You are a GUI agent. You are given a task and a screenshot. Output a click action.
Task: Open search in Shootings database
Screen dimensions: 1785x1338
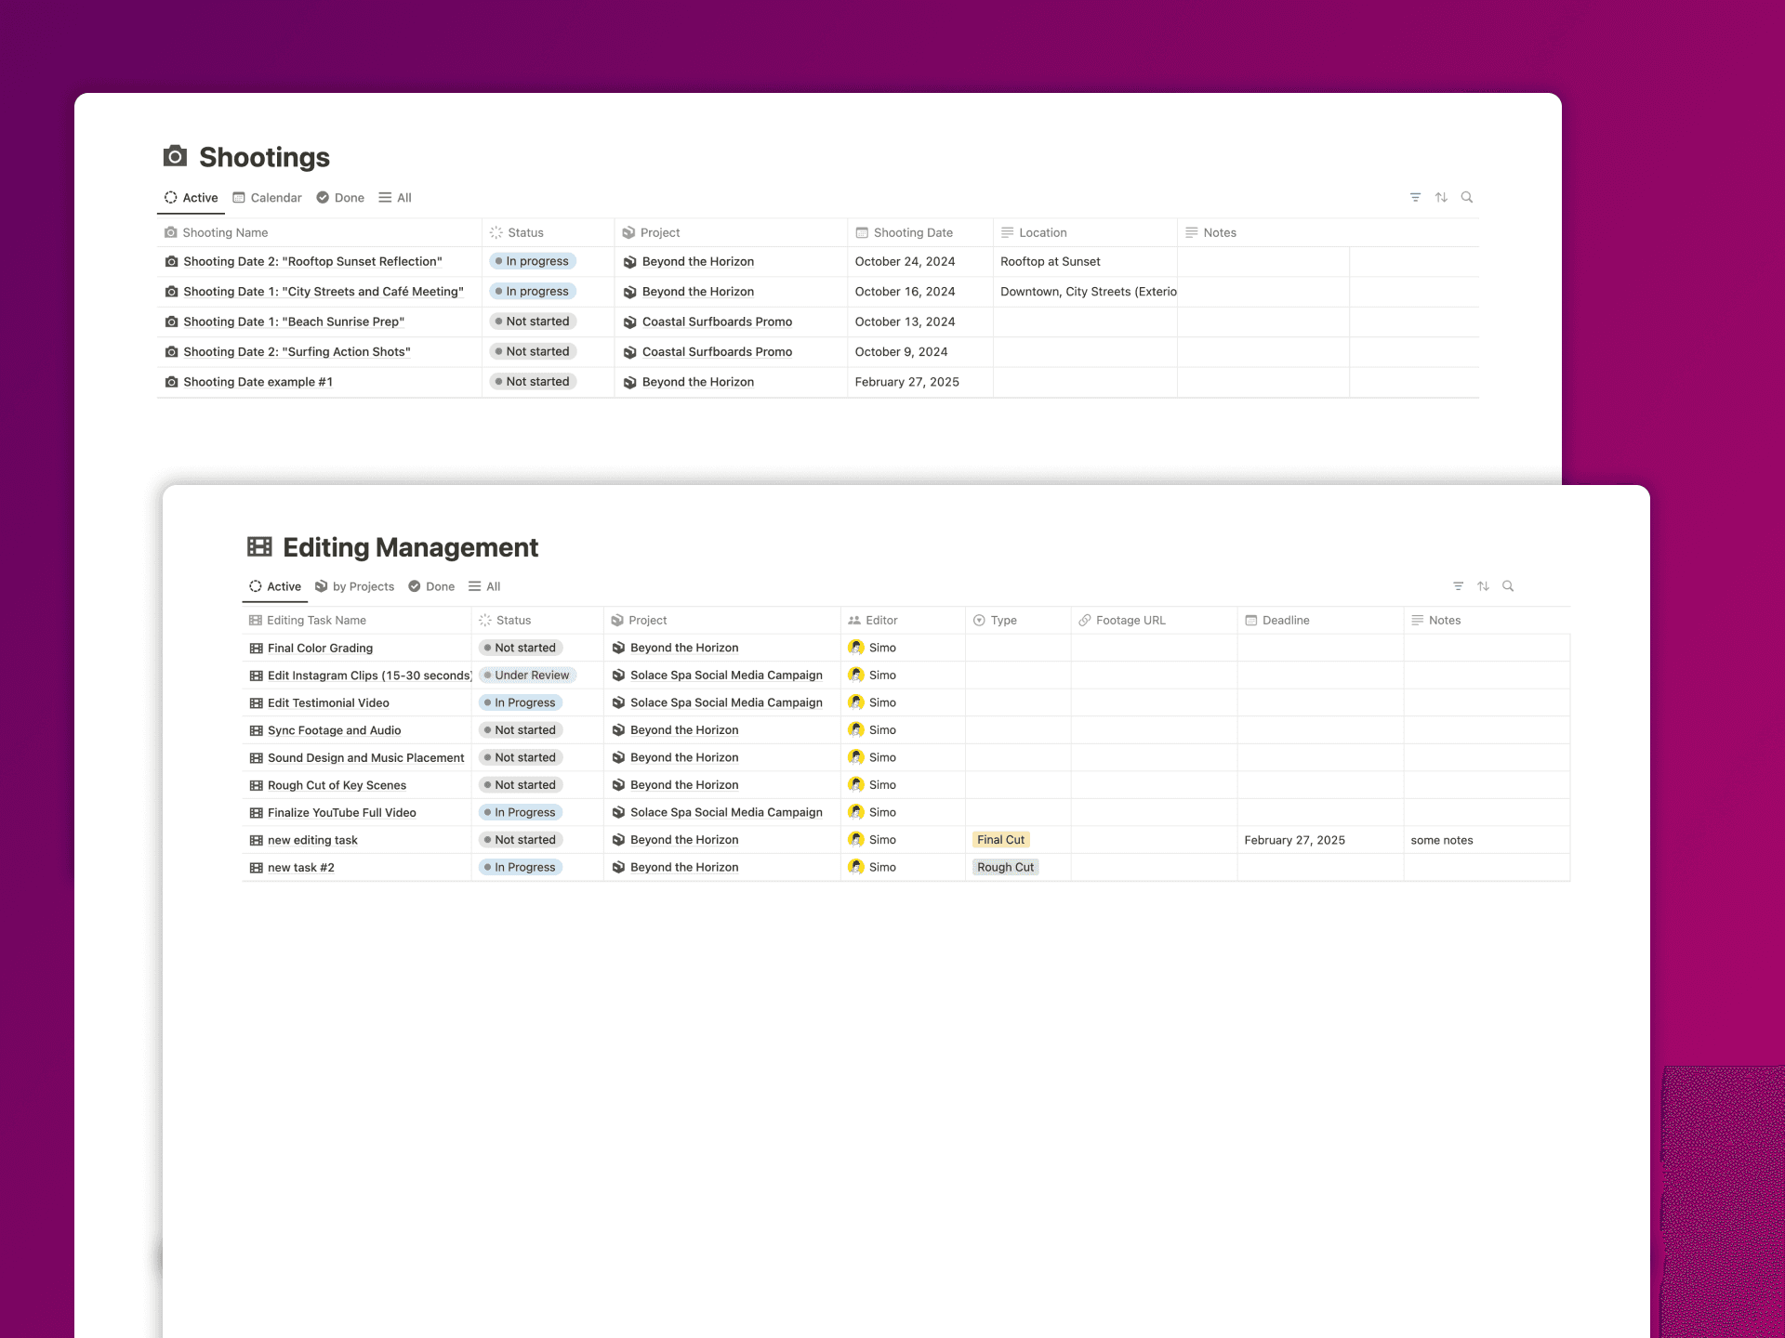(1467, 197)
